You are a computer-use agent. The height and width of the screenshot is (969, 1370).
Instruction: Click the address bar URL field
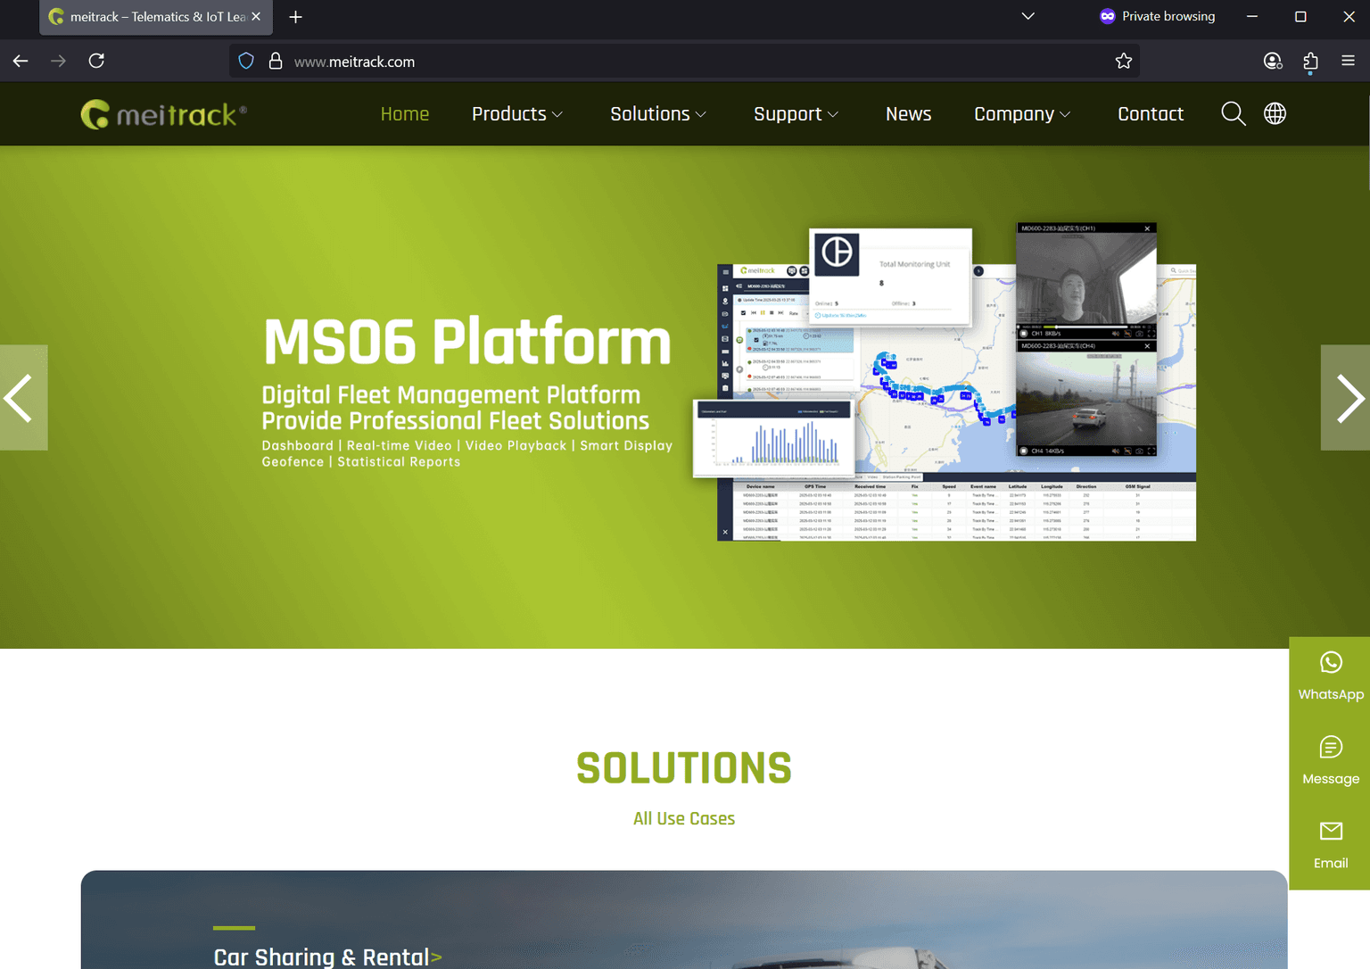624,62
